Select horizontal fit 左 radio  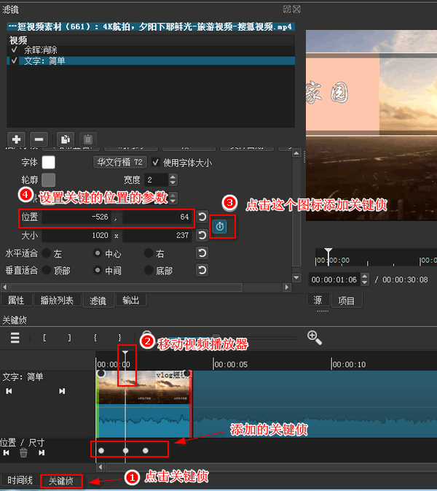click(47, 253)
